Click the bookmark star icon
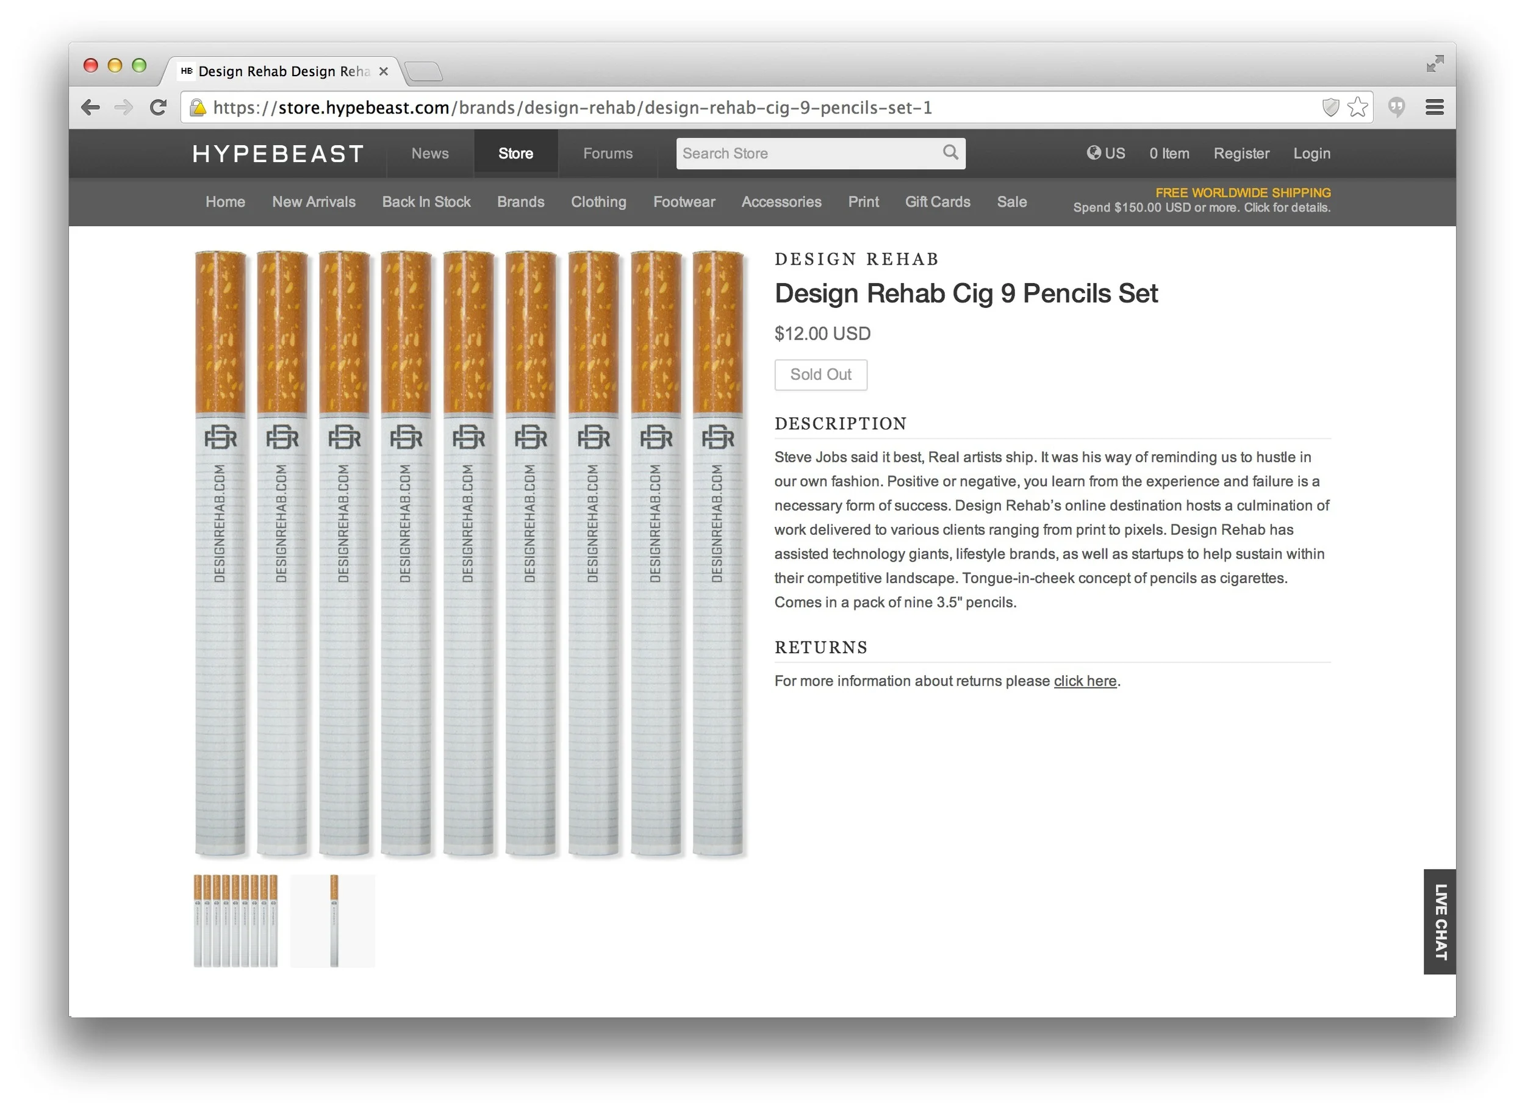The image size is (1525, 1113). tap(1357, 108)
